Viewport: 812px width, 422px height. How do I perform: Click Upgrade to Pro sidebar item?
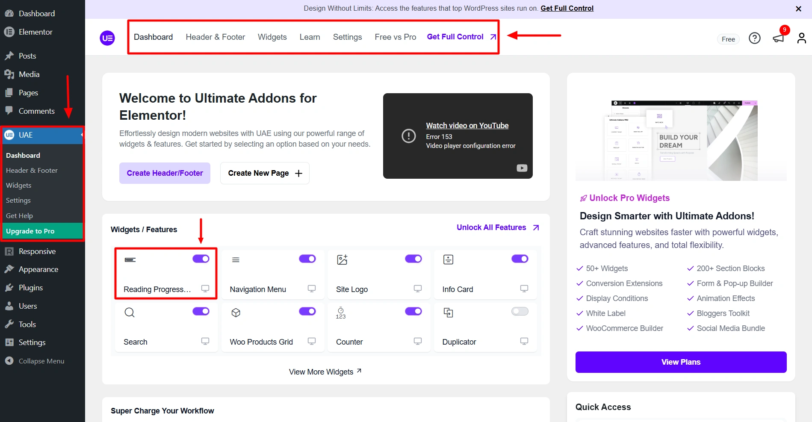tap(42, 231)
